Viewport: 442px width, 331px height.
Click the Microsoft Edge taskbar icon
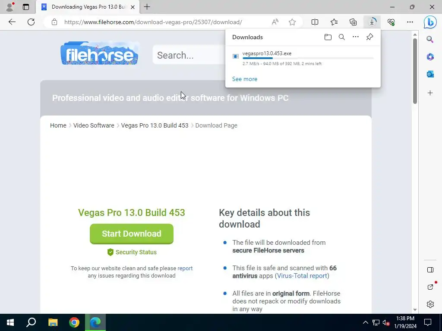[x=95, y=322]
